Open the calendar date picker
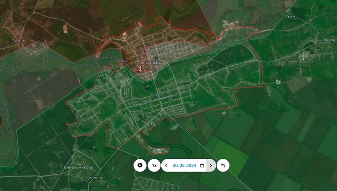This screenshot has height=191, width=337. point(202,166)
